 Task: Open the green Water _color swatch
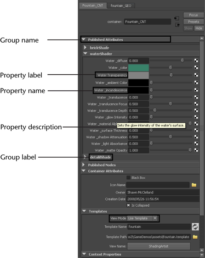tap(138, 68)
